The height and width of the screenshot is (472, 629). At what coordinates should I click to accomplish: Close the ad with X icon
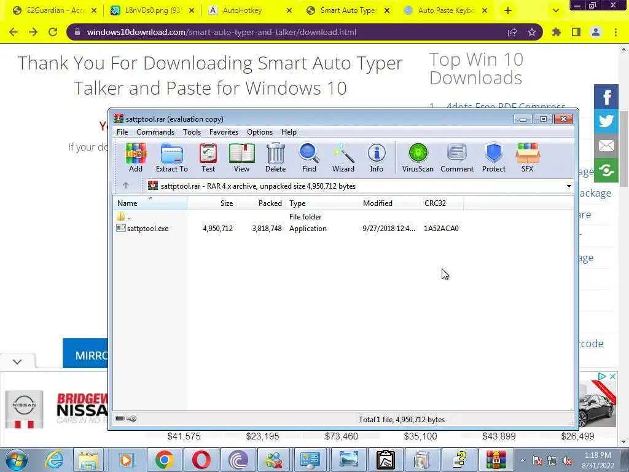[612, 376]
